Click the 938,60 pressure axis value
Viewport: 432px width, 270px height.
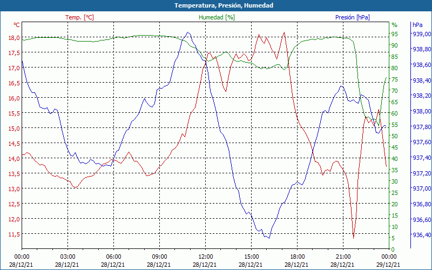[x=422, y=65]
